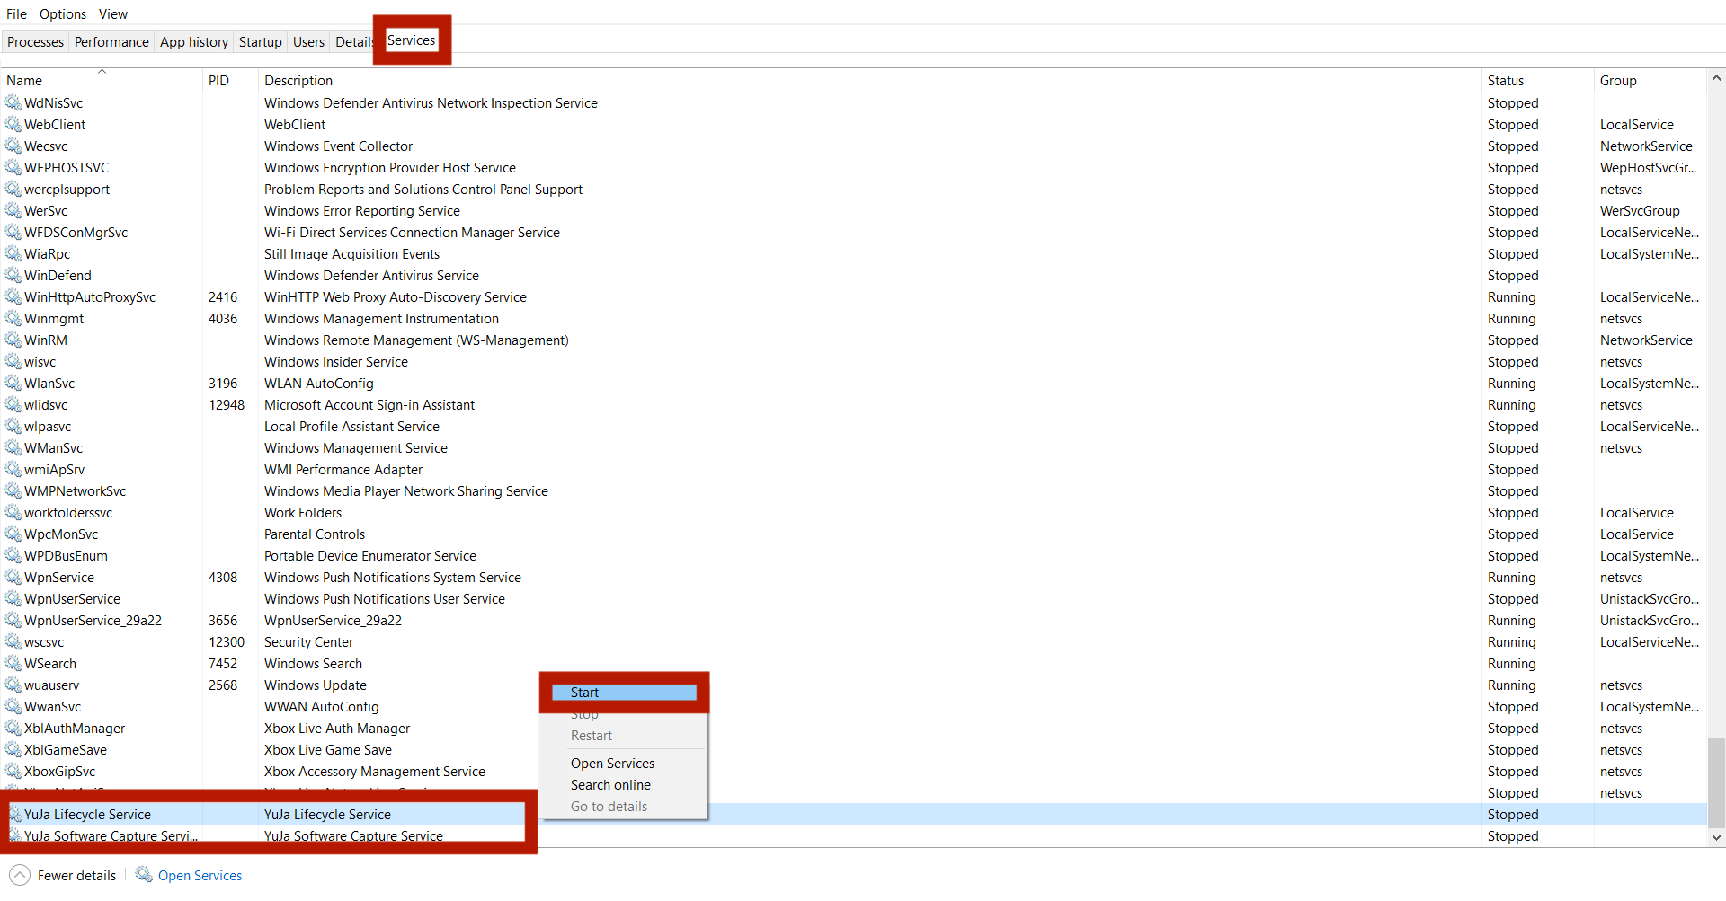1726x901 pixels.
Task: Select the WpnUserService_29a22 row
Action: coord(854,620)
